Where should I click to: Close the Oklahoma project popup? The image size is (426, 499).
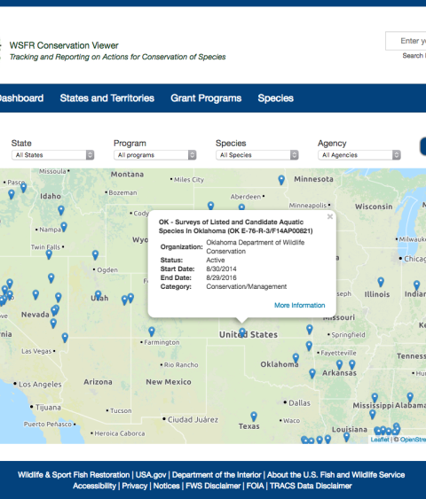(x=330, y=216)
